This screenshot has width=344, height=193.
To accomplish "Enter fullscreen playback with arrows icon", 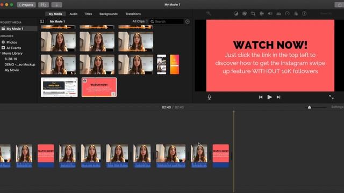I will click(x=331, y=97).
